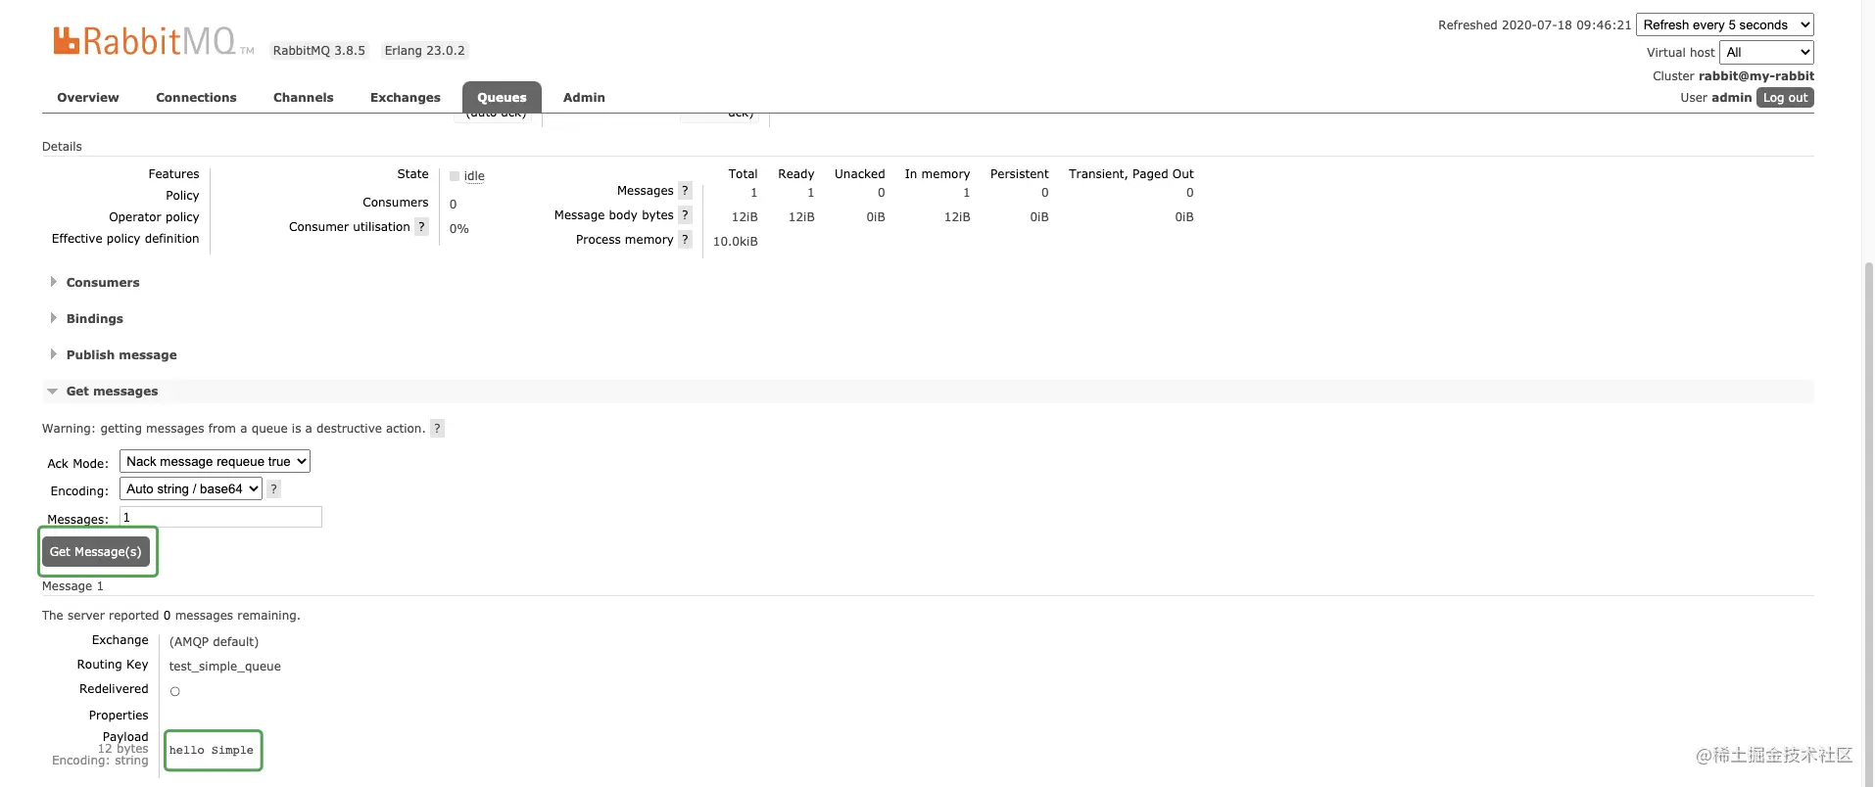1875x787 pixels.
Task: Open the Encoding dropdown
Action: (191, 488)
